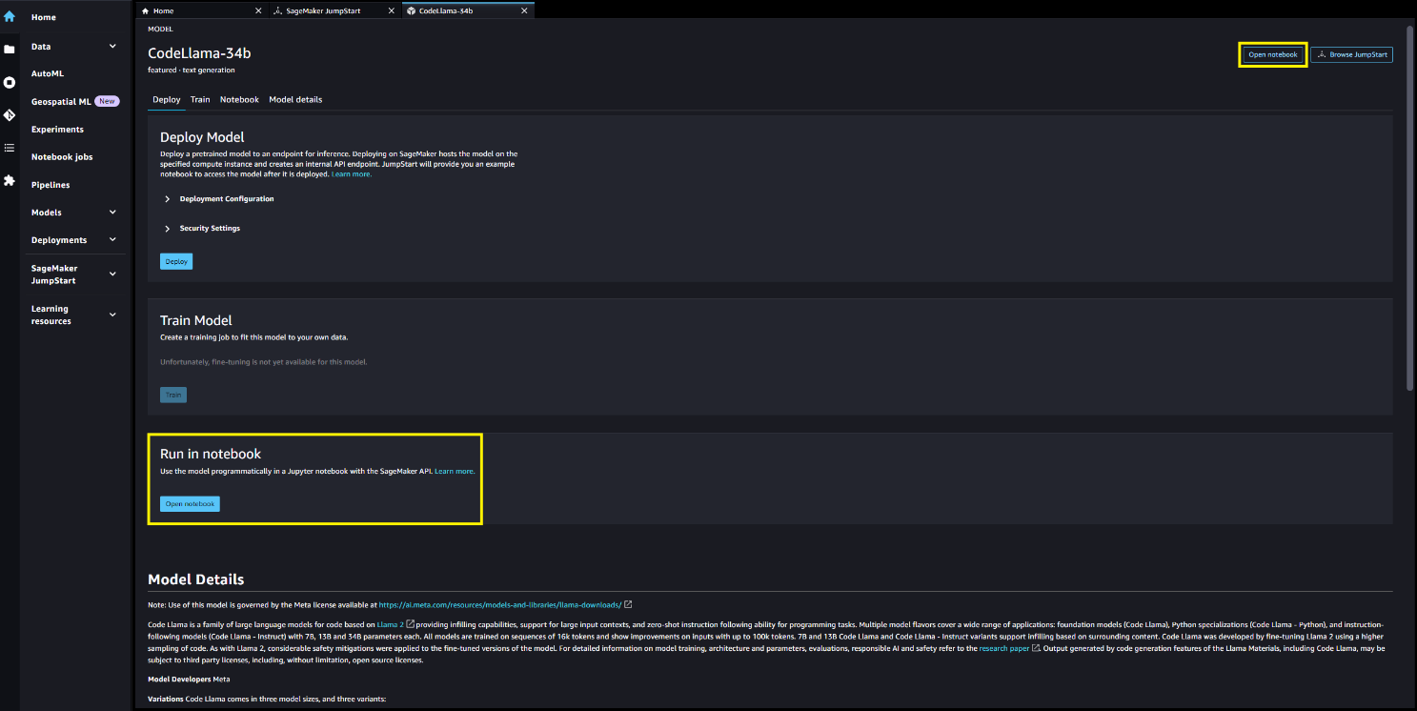This screenshot has height=711, width=1417.
Task: Open the research paper link
Action: [x=1003, y=648]
